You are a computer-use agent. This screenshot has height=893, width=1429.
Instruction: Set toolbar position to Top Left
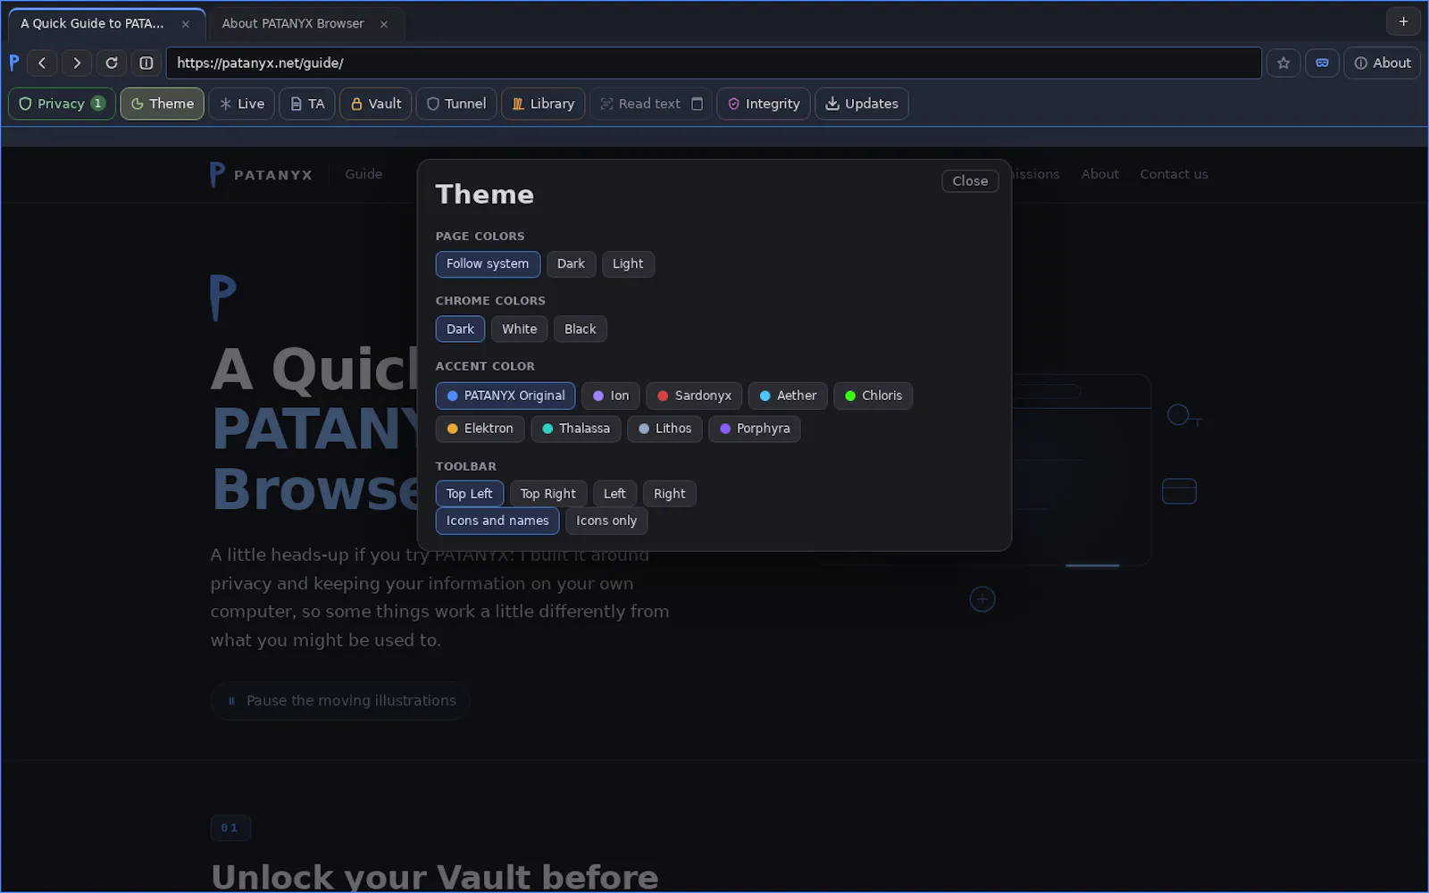470,494
